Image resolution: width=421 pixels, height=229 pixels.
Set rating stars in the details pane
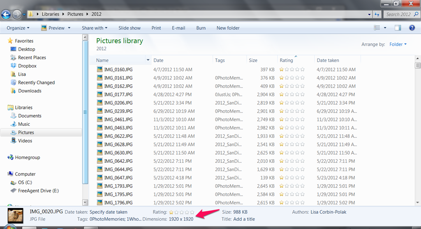182,212
